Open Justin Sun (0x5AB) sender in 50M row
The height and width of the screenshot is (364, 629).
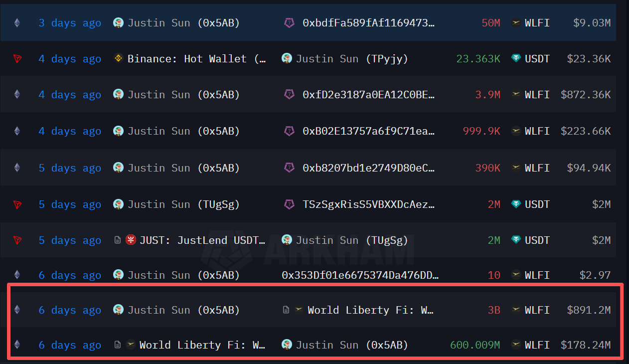pyautogui.click(x=184, y=22)
